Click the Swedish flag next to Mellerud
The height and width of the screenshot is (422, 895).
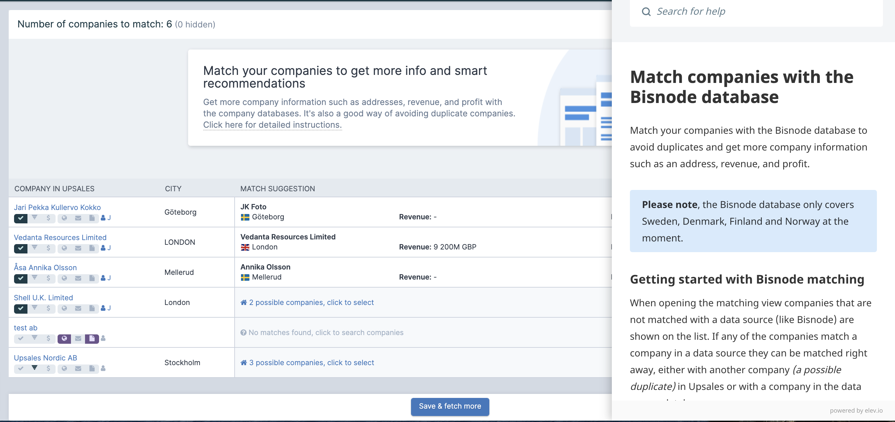coord(245,278)
